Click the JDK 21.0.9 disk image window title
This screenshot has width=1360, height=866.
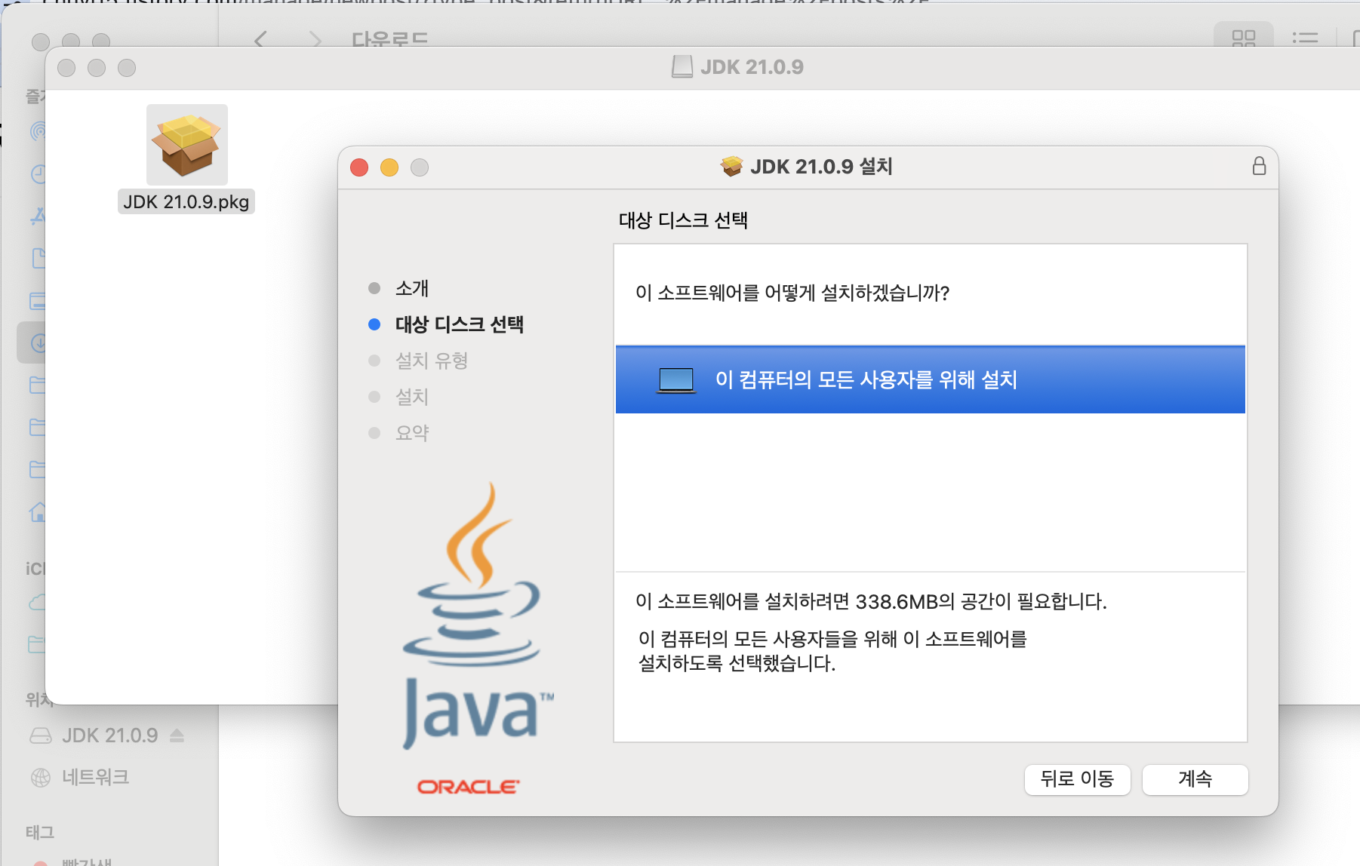pos(752,67)
